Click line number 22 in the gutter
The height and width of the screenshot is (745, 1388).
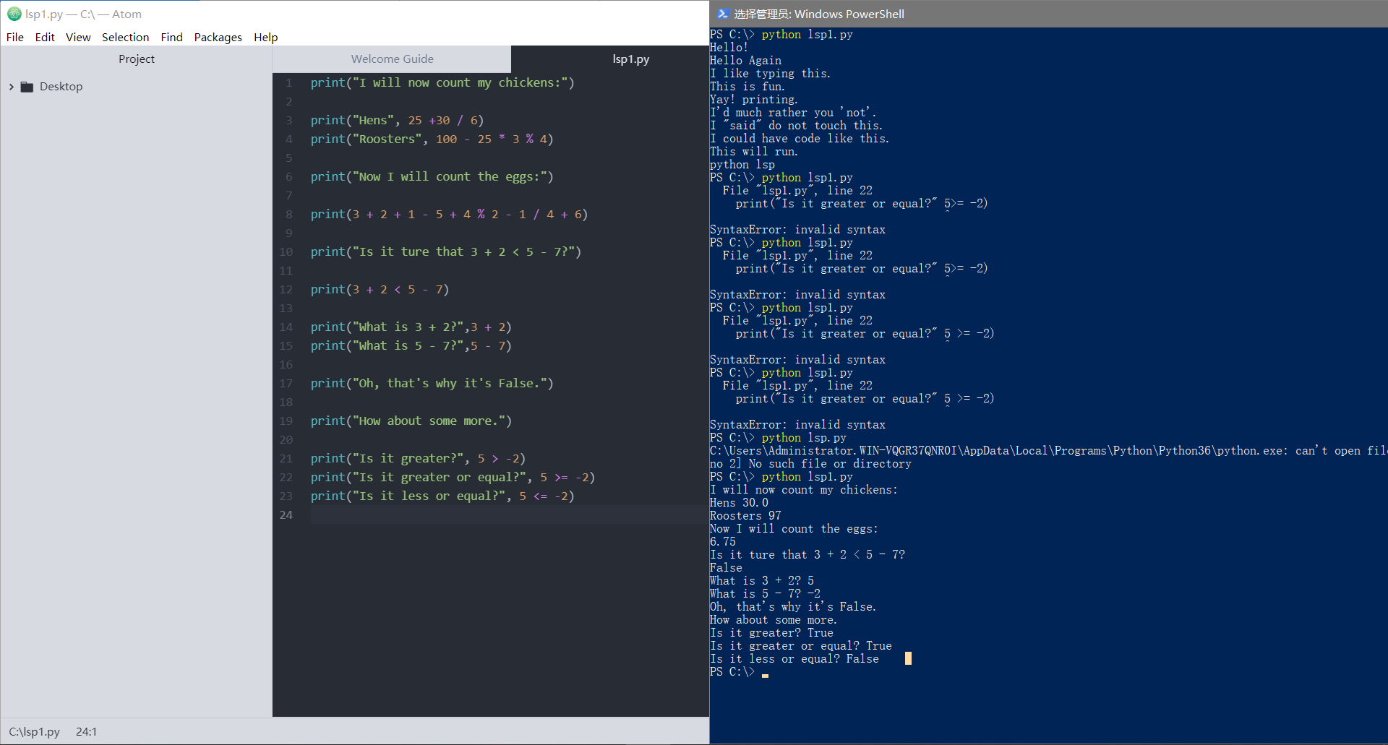point(286,478)
